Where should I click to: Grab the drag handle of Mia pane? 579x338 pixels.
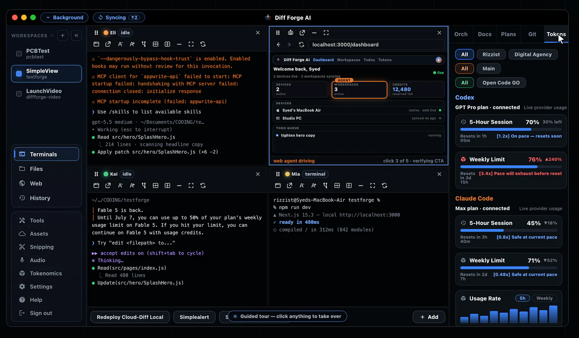tap(278, 174)
